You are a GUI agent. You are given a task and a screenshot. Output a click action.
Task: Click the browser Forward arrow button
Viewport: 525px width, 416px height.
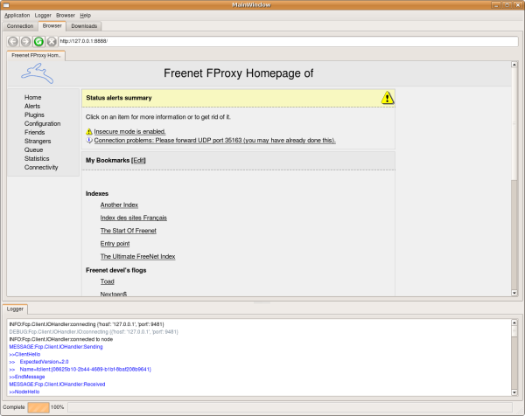[26, 41]
